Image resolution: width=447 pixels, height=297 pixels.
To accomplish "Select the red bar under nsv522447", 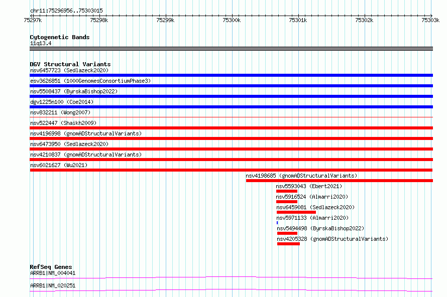I will pos(231,128).
